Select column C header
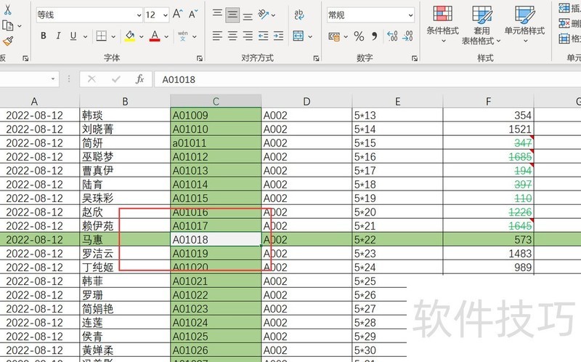The width and height of the screenshot is (581, 362). pyautogui.click(x=216, y=101)
